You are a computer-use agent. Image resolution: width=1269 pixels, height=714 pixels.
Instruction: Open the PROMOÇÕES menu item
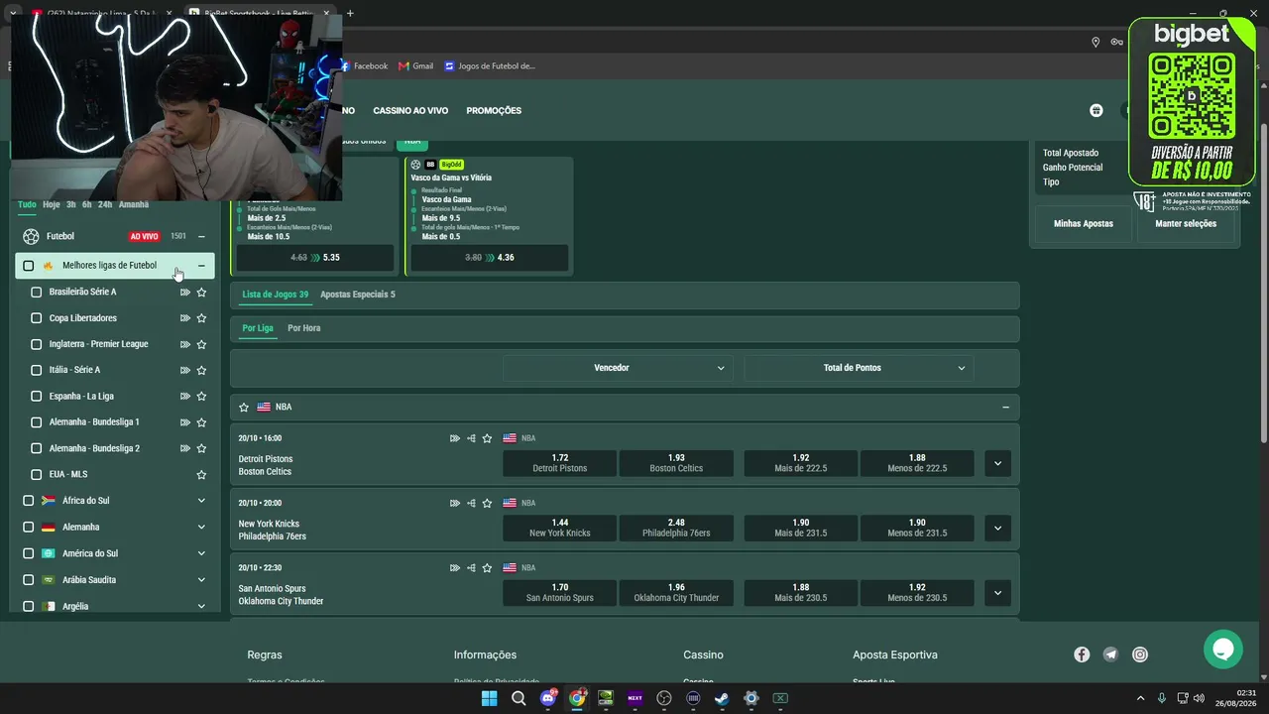coord(494,111)
